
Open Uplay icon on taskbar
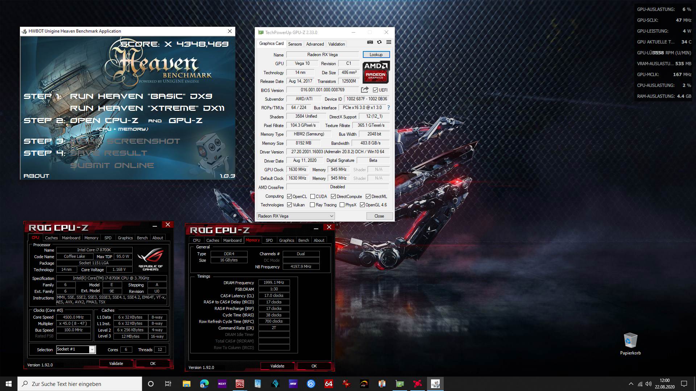pyautogui.click(x=311, y=384)
